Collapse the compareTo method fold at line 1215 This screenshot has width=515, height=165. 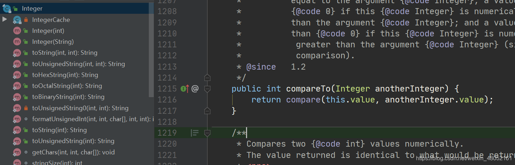[207, 89]
